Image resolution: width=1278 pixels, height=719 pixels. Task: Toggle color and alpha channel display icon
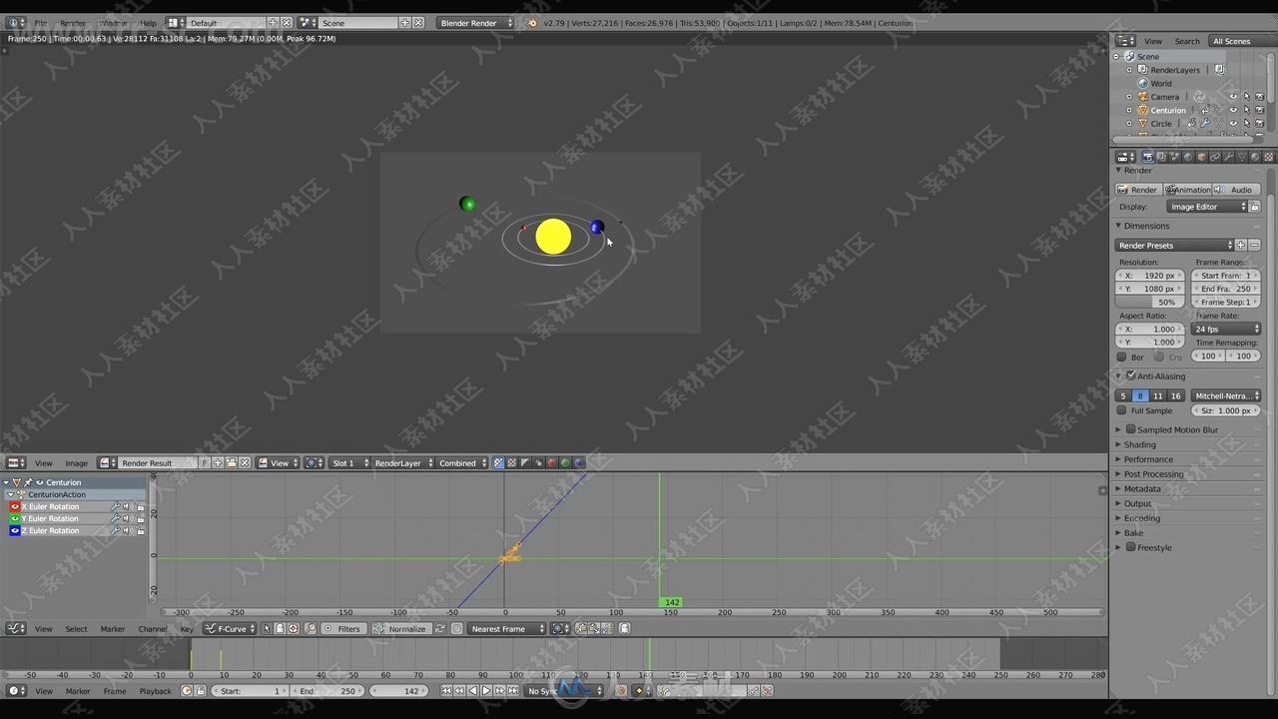click(498, 463)
